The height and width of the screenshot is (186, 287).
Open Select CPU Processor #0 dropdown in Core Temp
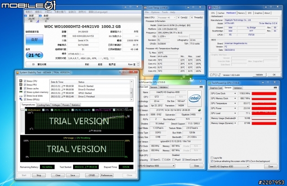166,18
